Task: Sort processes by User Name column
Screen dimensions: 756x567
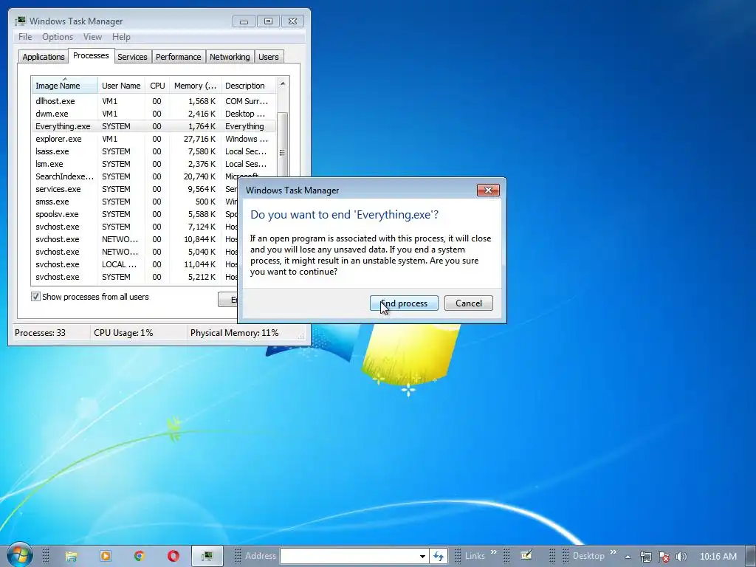Action: pyautogui.click(x=121, y=86)
